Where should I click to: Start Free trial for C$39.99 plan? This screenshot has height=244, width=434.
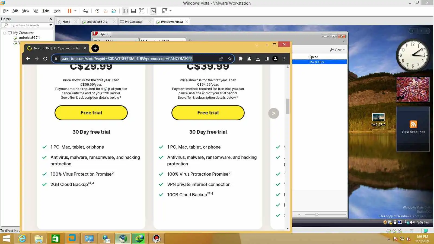(208, 113)
